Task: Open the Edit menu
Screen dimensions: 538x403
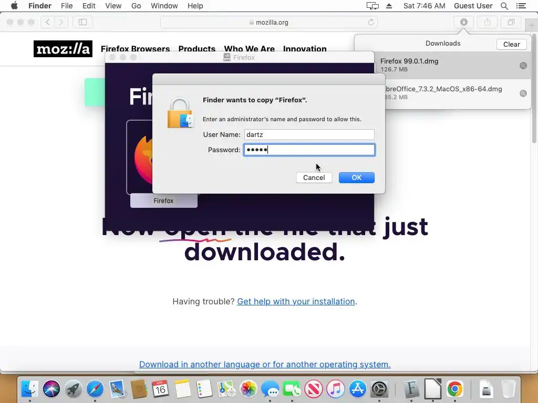Action: (89, 6)
